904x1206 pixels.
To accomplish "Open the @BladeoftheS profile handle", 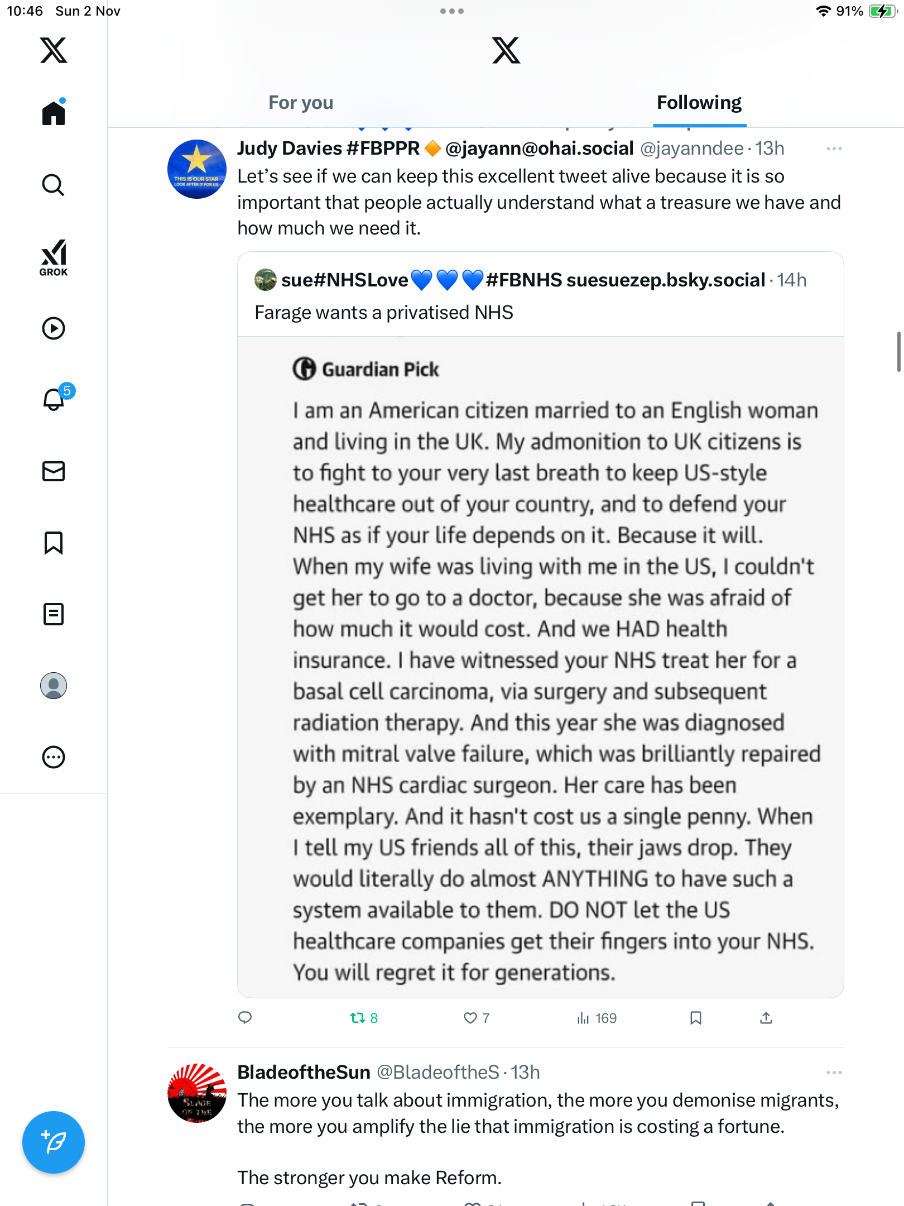I will point(437,1073).
